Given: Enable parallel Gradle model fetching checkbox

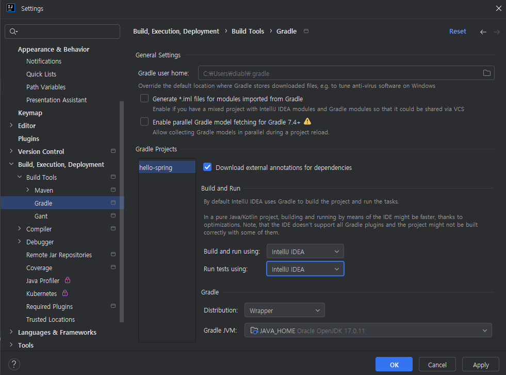Looking at the screenshot, I should (x=144, y=121).
